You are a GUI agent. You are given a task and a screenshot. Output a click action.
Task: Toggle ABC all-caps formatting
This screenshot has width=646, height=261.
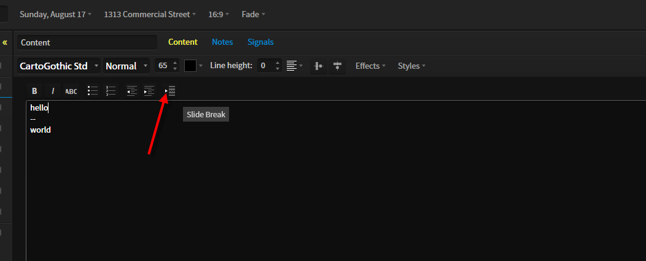[x=71, y=91]
